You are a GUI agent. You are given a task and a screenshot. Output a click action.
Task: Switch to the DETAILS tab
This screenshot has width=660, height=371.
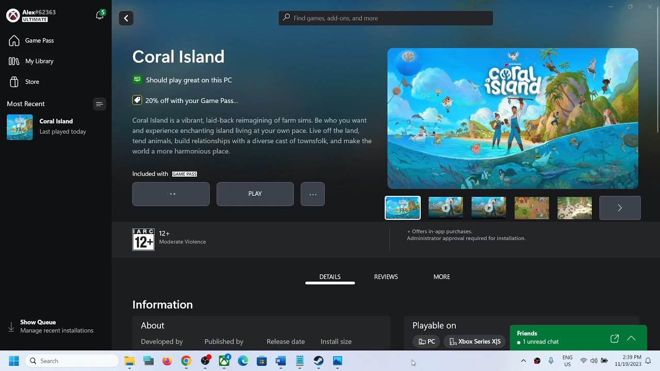[330, 277]
